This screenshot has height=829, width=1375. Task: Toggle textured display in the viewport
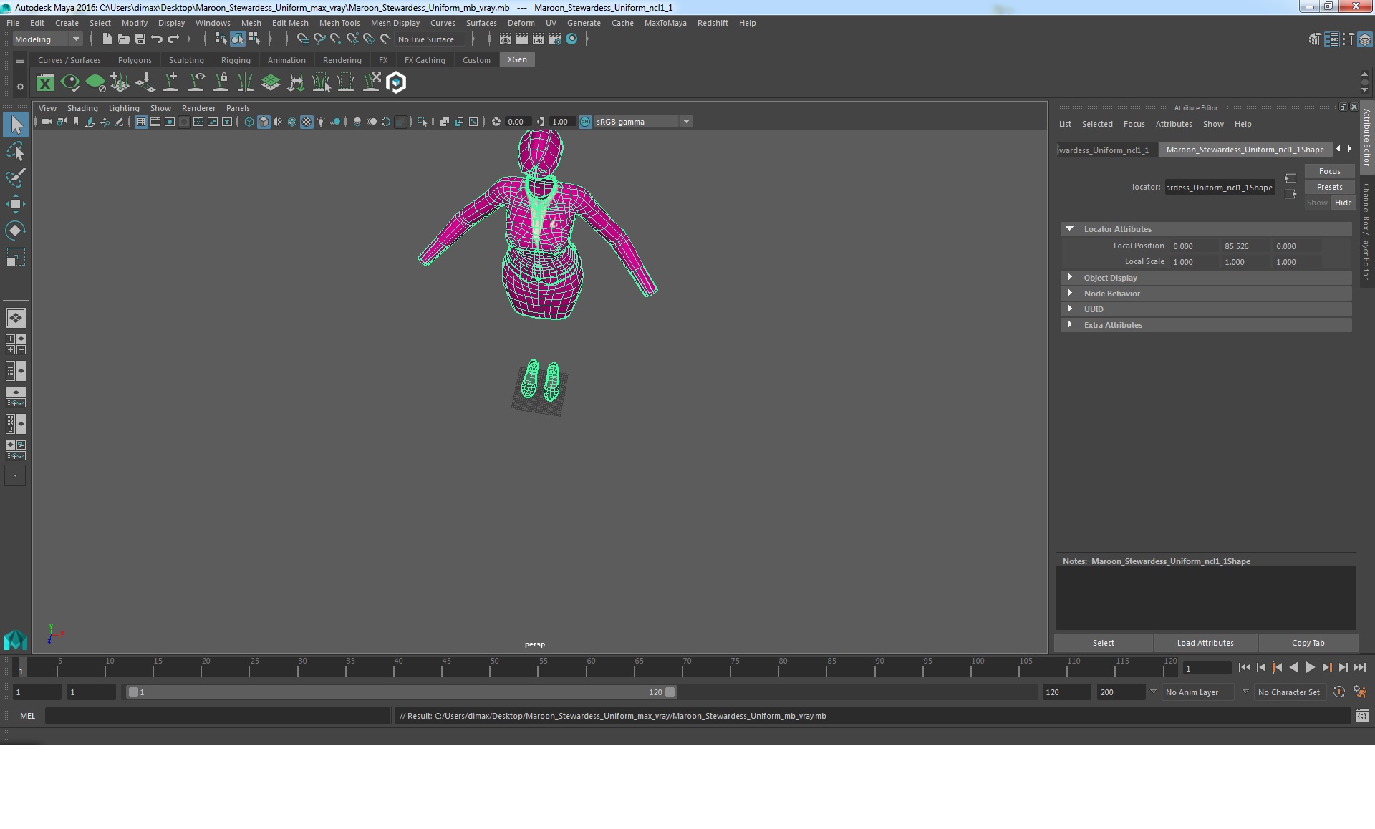click(x=307, y=122)
